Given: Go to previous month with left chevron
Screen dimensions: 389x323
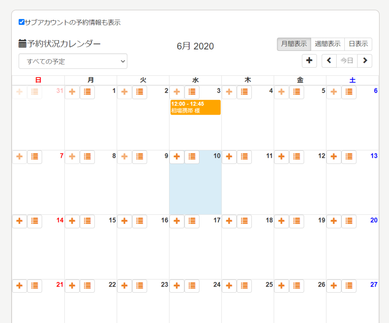Looking at the screenshot, I should [x=329, y=61].
